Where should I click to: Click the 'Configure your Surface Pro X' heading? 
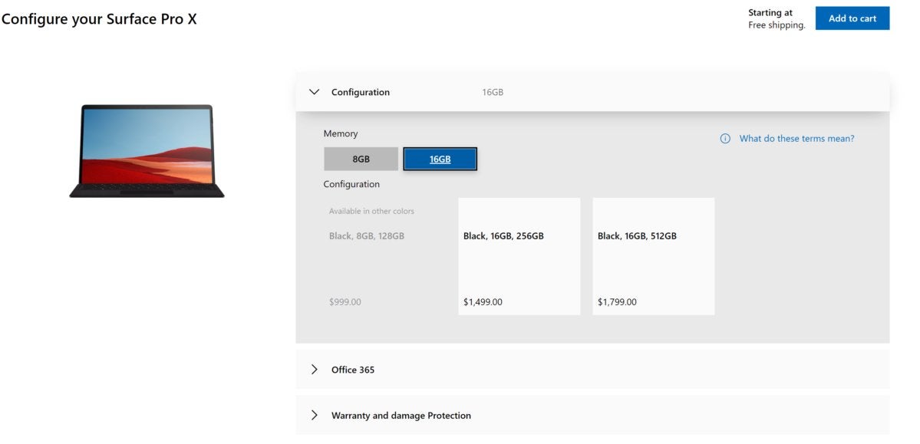[x=98, y=18]
